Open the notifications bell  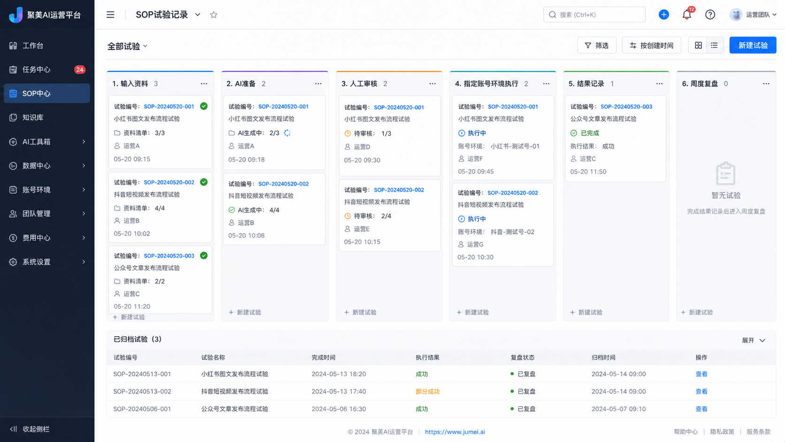pyautogui.click(x=687, y=15)
